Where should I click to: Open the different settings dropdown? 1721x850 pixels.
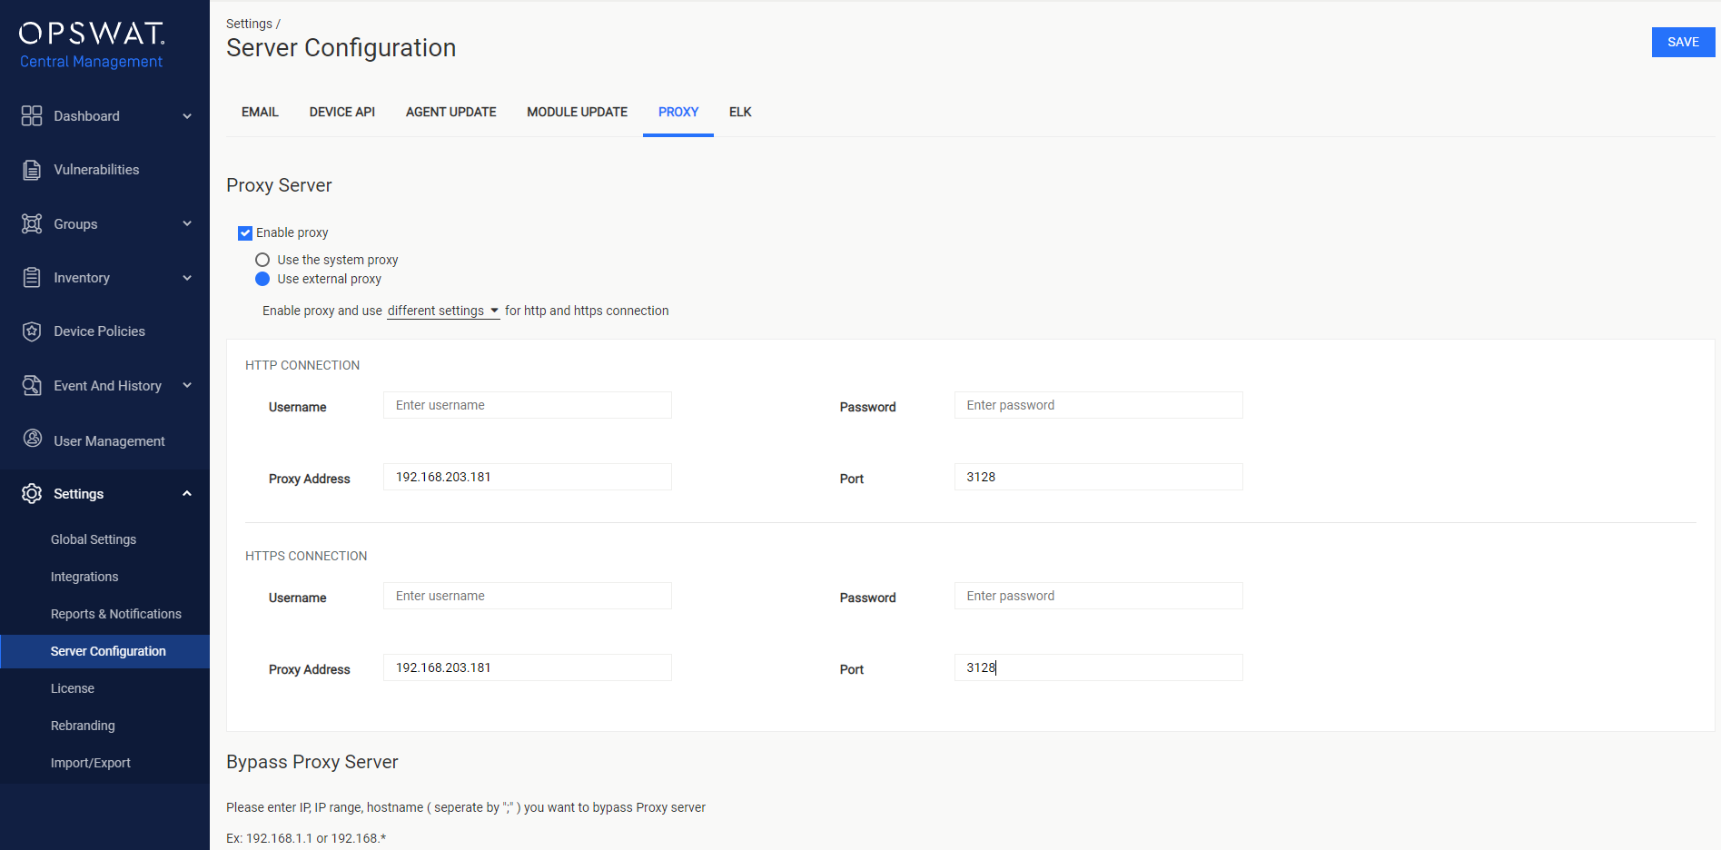[x=442, y=310]
